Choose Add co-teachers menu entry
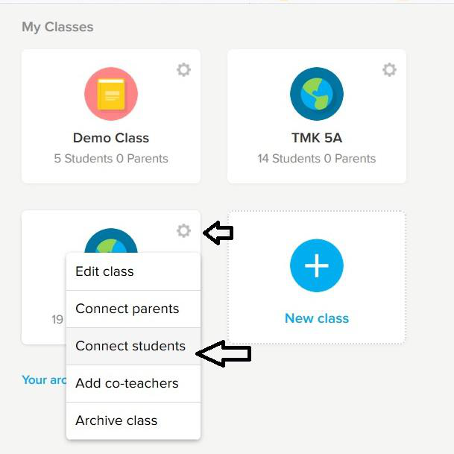 (127, 383)
